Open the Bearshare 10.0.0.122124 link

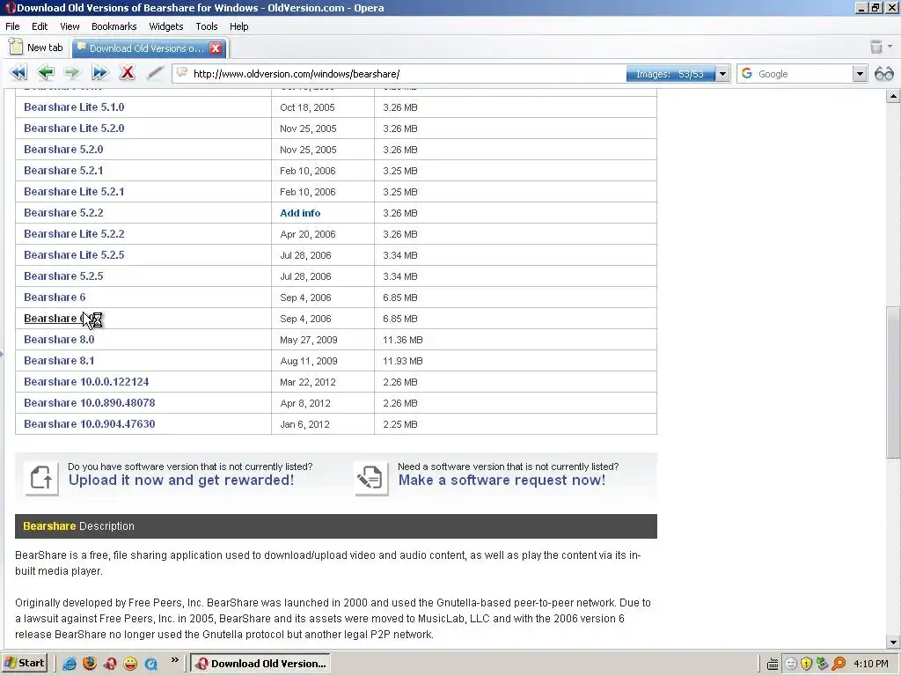tap(86, 382)
